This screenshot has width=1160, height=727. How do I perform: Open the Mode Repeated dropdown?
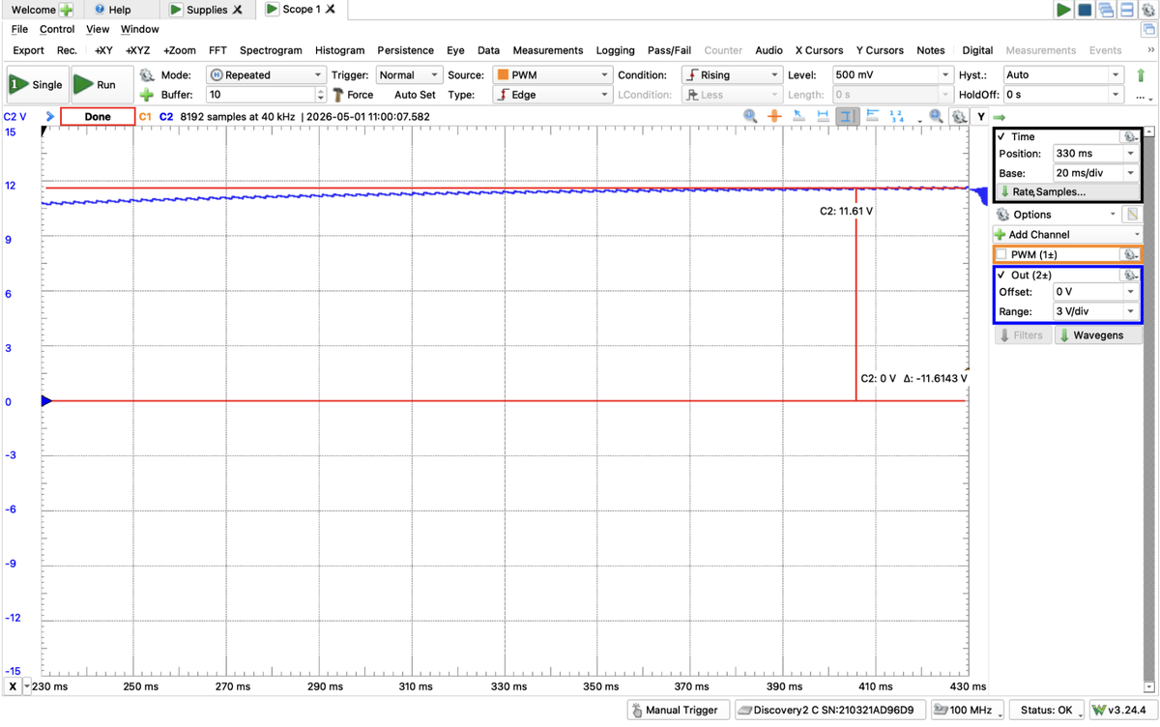point(266,74)
